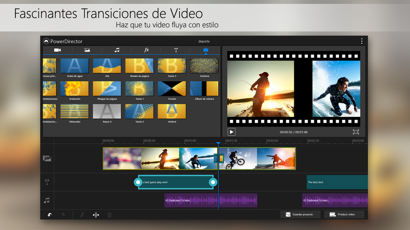Click the PowerDirector home icon
The height and width of the screenshot is (230, 410).
click(46, 41)
